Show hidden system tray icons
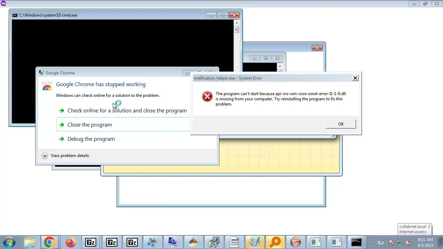 (372, 242)
